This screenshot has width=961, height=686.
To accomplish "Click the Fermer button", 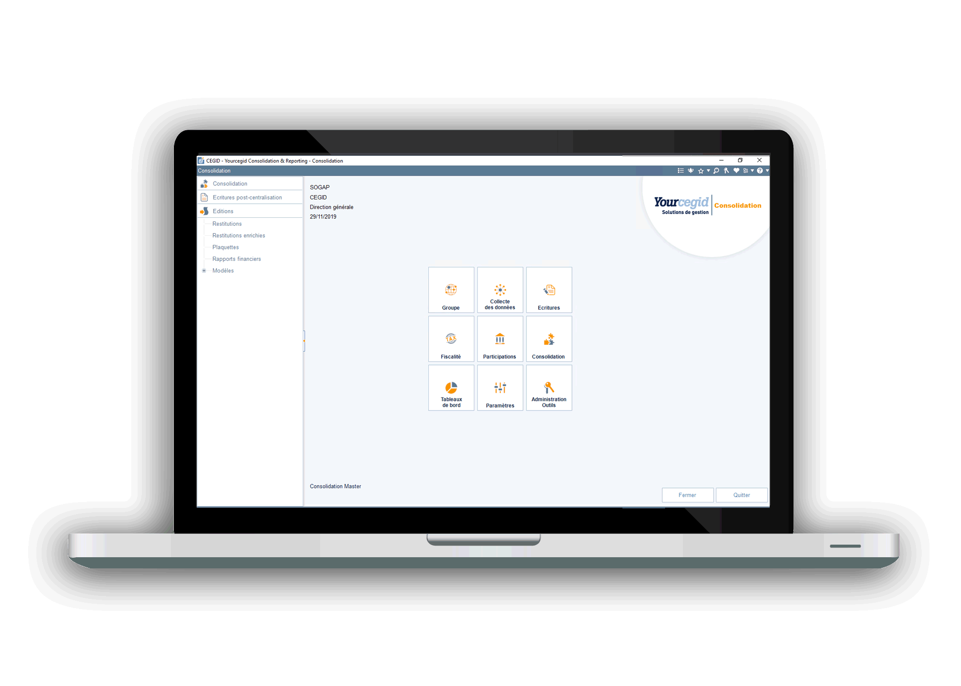I will click(686, 495).
